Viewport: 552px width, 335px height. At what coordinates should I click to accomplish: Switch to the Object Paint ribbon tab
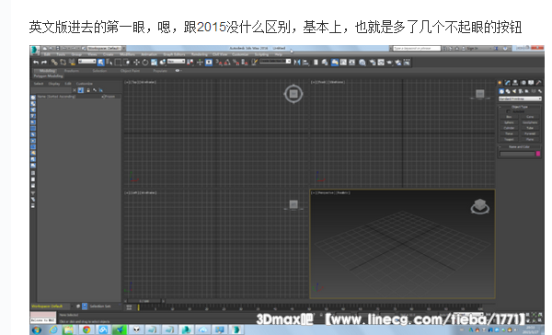(x=131, y=71)
